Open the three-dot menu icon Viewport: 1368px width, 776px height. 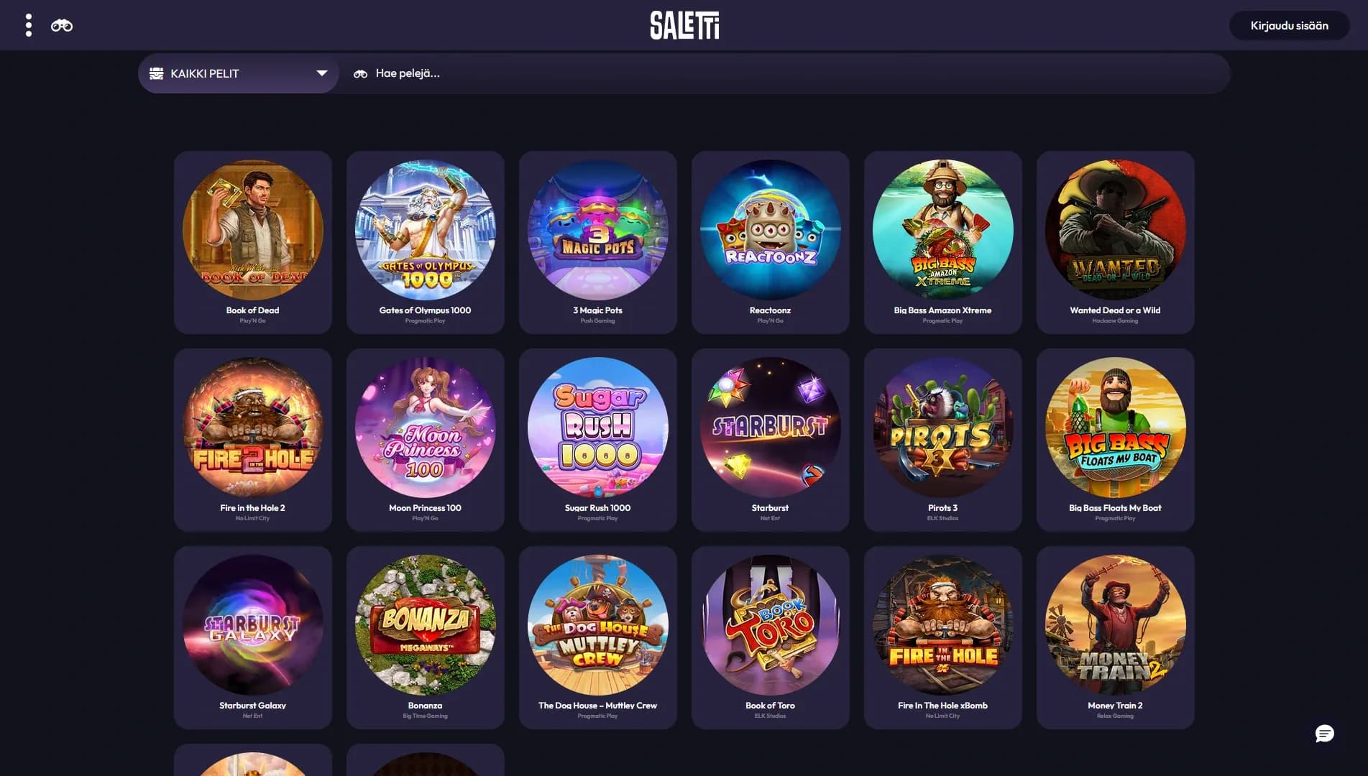coord(29,25)
